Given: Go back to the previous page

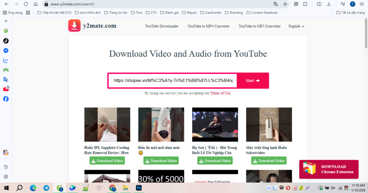Looking at the screenshot, I should pyautogui.click(x=6, y=4).
